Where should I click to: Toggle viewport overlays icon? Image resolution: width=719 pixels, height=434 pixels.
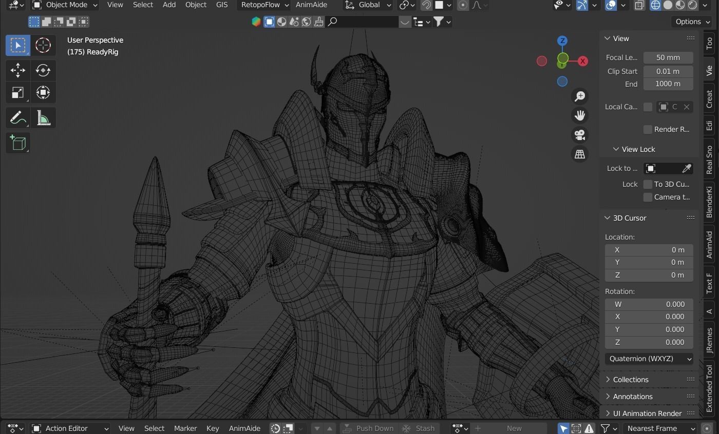tap(611, 5)
